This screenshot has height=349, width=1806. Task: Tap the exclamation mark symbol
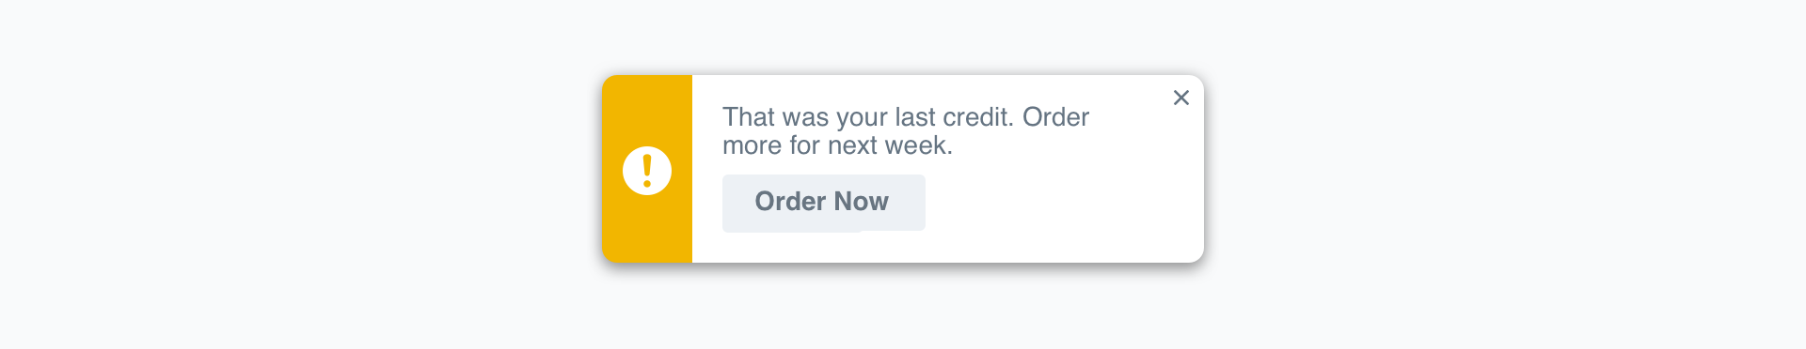pos(647,171)
